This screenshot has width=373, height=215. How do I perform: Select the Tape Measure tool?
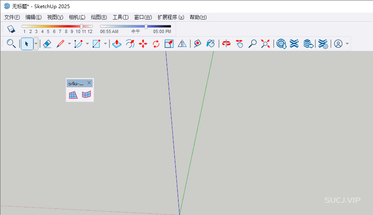point(197,44)
